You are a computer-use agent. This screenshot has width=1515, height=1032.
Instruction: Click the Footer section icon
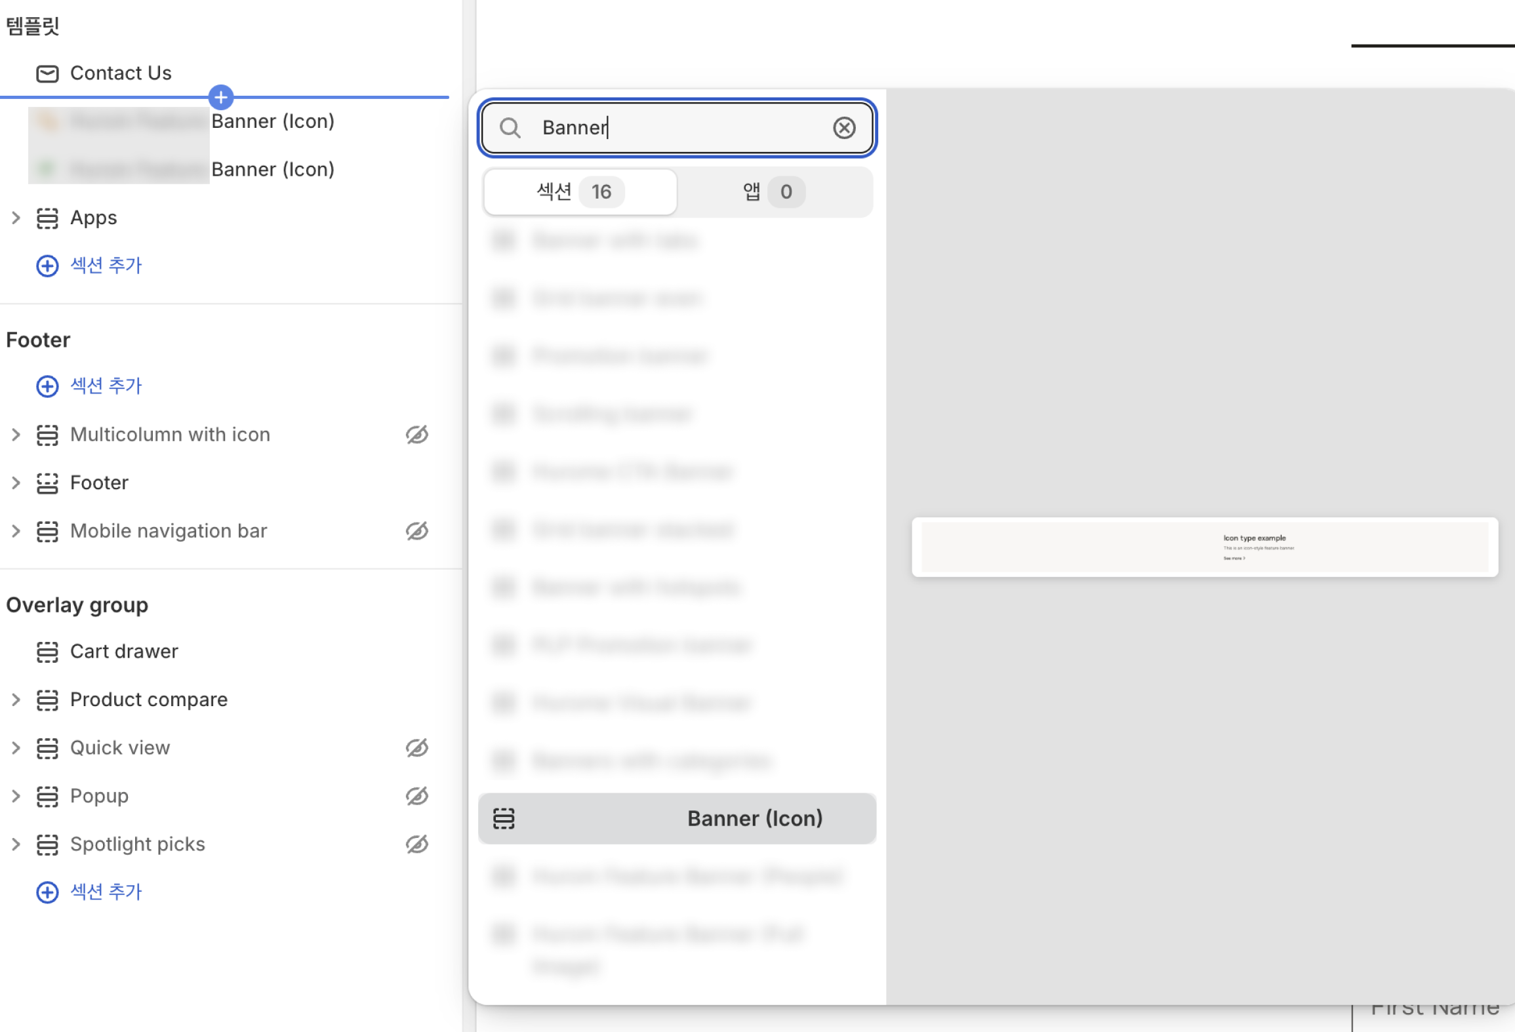pyautogui.click(x=47, y=483)
